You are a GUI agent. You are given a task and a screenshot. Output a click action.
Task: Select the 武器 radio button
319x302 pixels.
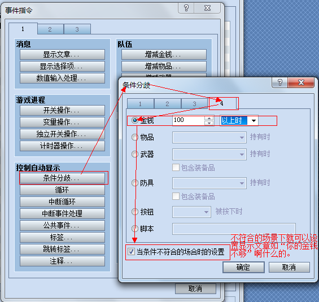[x=135, y=154]
